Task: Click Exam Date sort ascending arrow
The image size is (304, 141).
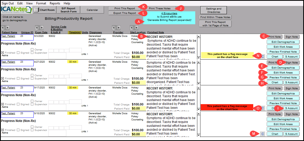Action: tap(37, 28)
